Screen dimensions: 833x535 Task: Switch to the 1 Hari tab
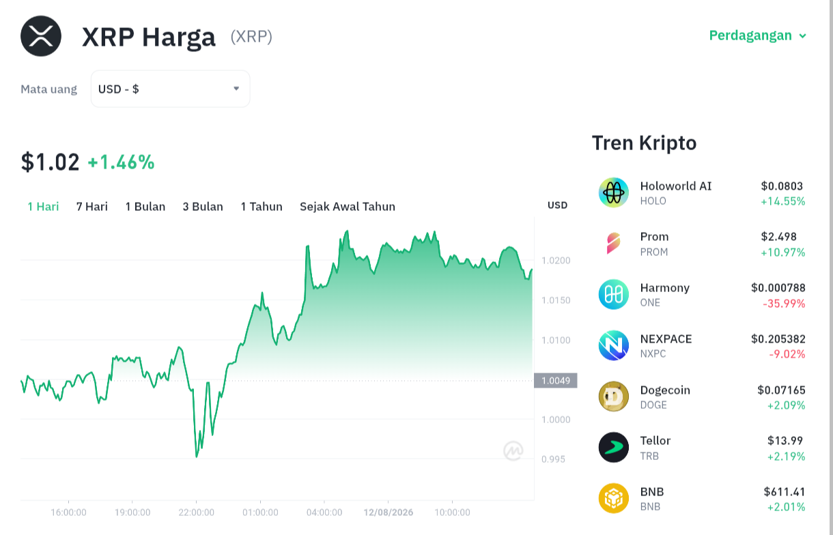click(x=43, y=207)
